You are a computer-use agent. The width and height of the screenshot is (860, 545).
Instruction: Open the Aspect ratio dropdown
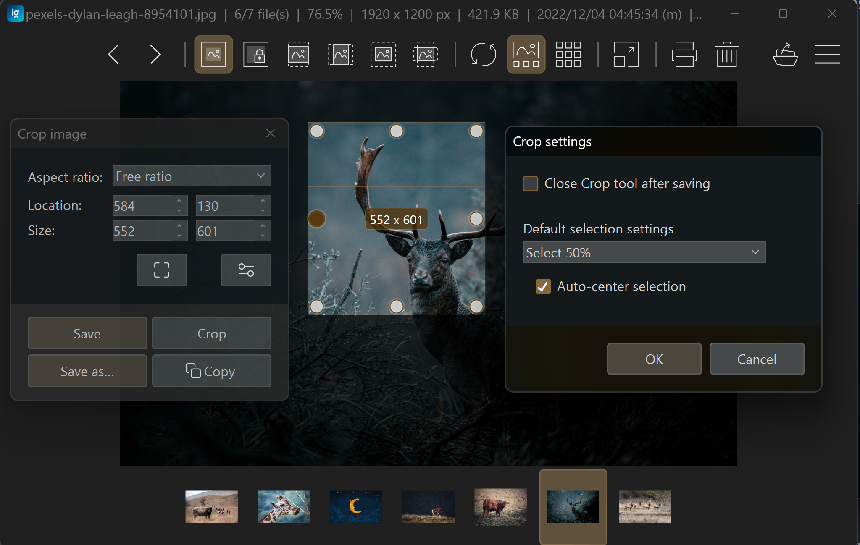(x=192, y=176)
